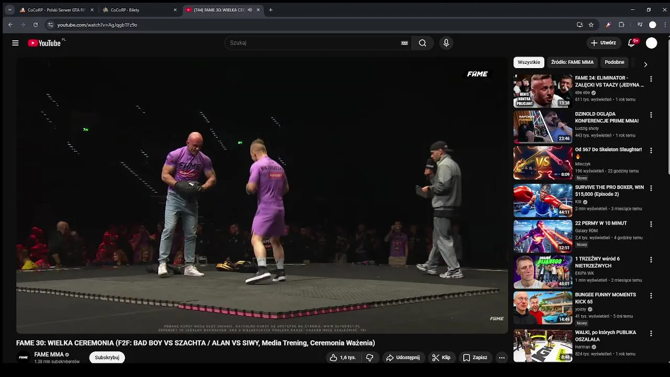Open the 1 TRZEŹWY wśród 6 thumbnail
This screenshot has height=377, width=670.
[x=543, y=272]
